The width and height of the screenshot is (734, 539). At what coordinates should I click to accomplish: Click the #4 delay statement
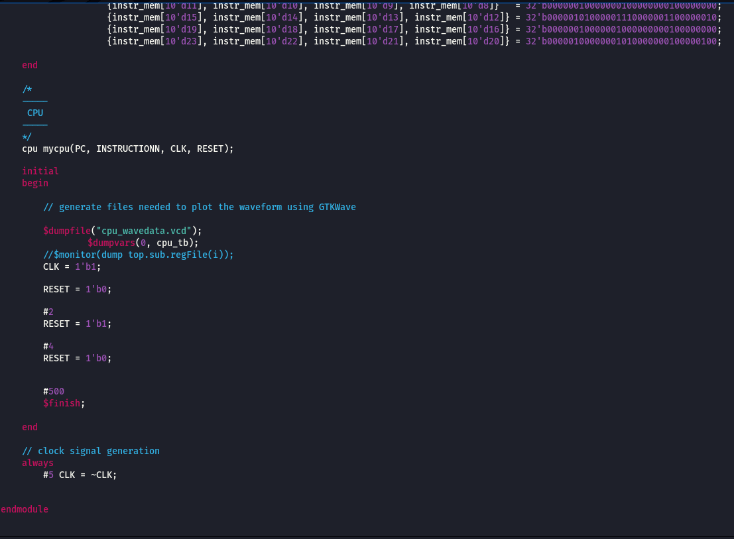pyautogui.click(x=48, y=346)
